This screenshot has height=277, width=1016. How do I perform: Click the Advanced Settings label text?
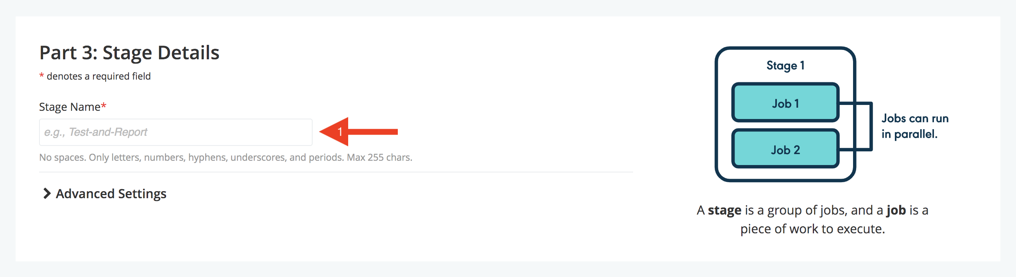pyautogui.click(x=111, y=194)
